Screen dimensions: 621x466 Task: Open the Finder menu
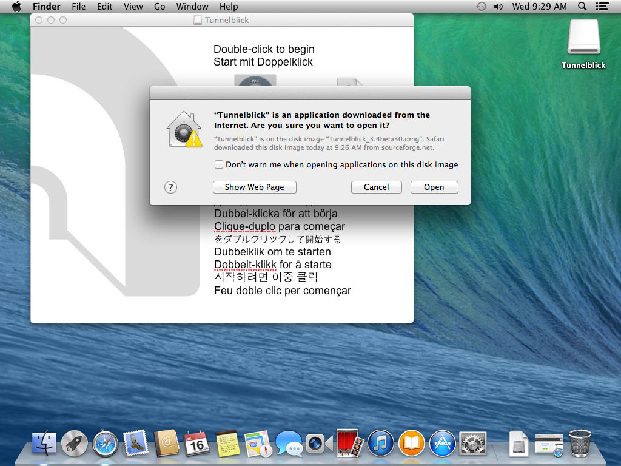[46, 6]
